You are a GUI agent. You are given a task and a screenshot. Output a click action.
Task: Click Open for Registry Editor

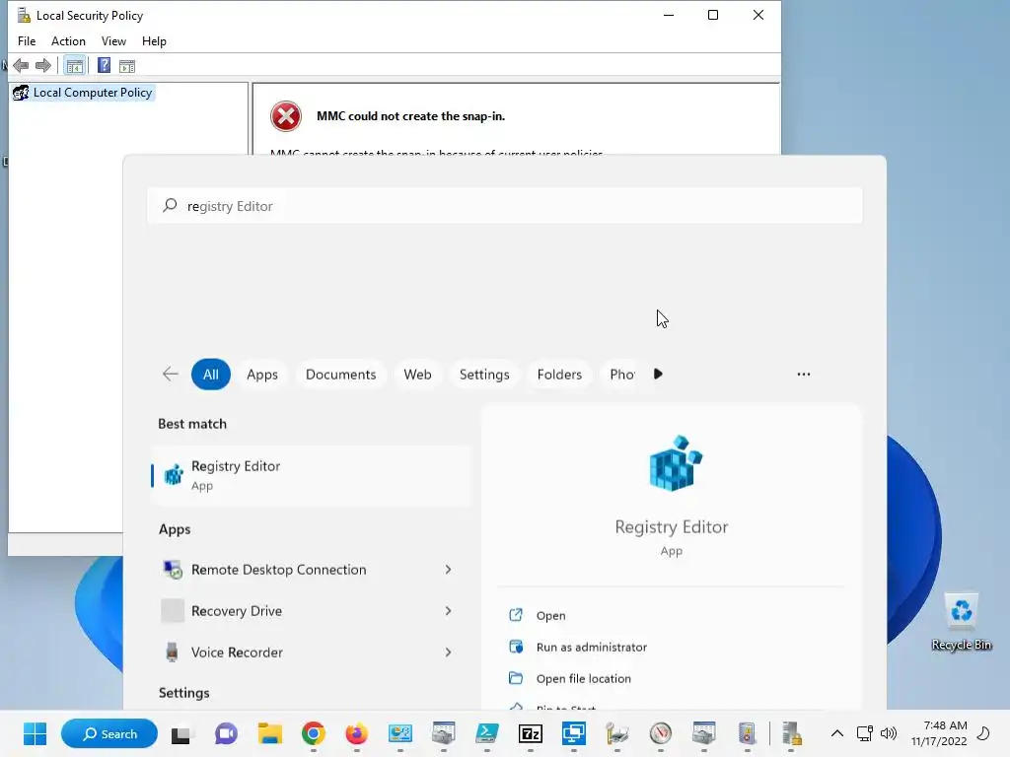click(550, 615)
